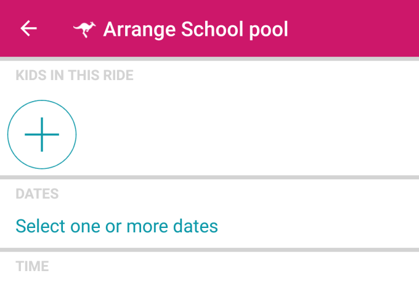This screenshot has height=281, width=419.
Task: Click the word pool in the title
Action: [x=269, y=30]
